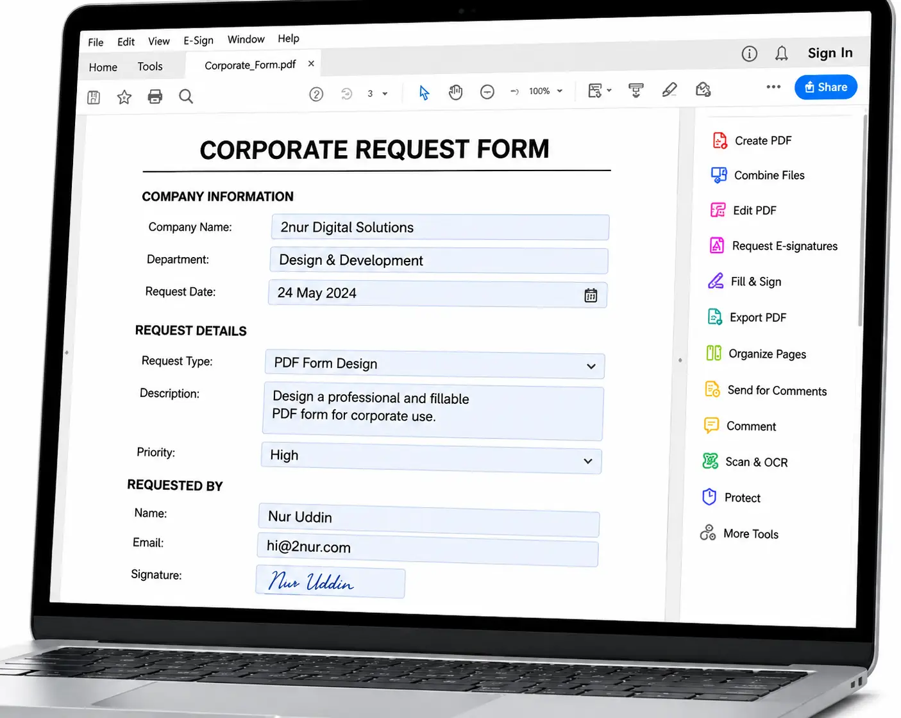Click the right tools panel scrollbar
This screenshot has height=718, width=901.
(861, 221)
